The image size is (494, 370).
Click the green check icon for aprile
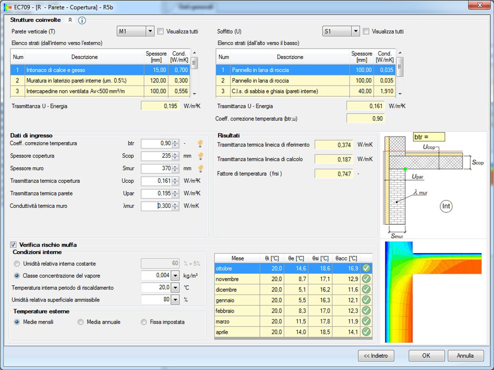[x=366, y=332]
